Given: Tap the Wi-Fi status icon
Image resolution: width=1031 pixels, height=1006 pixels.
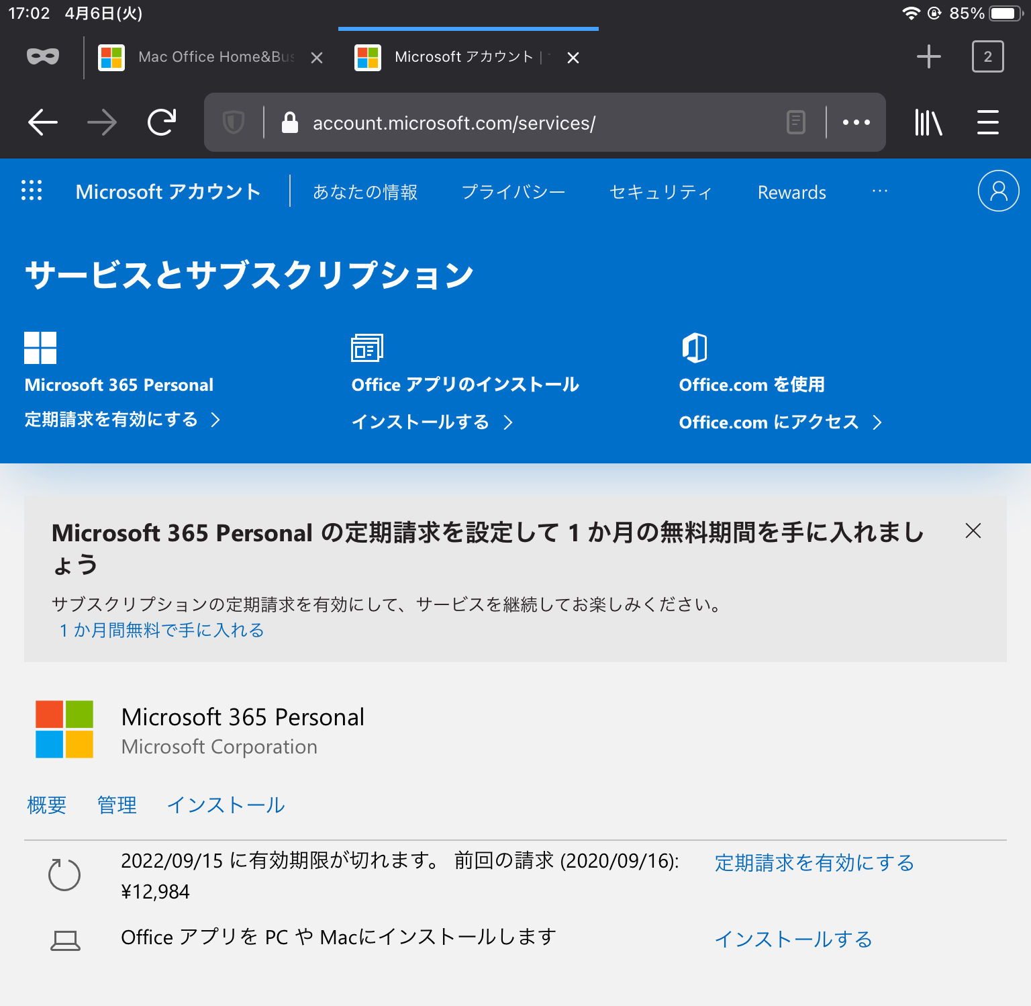Looking at the screenshot, I should (911, 13).
